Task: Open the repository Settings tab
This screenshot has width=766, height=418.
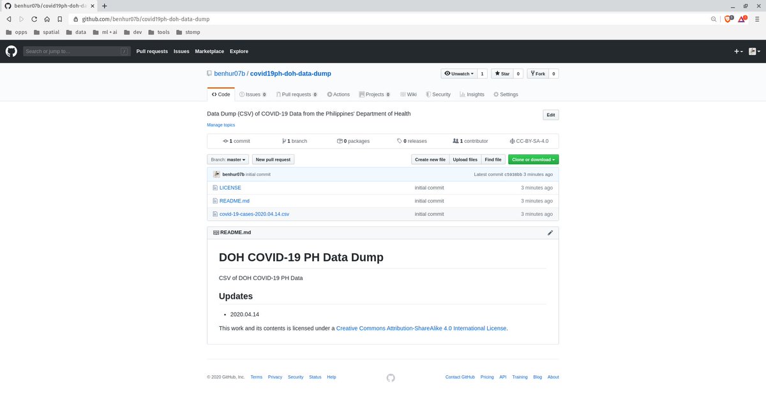Action: pos(506,94)
